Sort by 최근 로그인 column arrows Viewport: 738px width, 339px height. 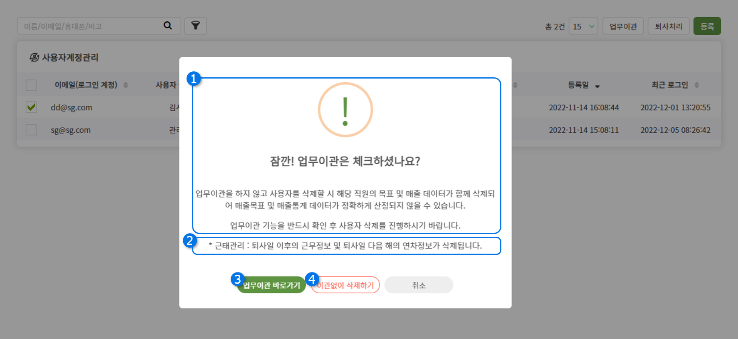697,85
